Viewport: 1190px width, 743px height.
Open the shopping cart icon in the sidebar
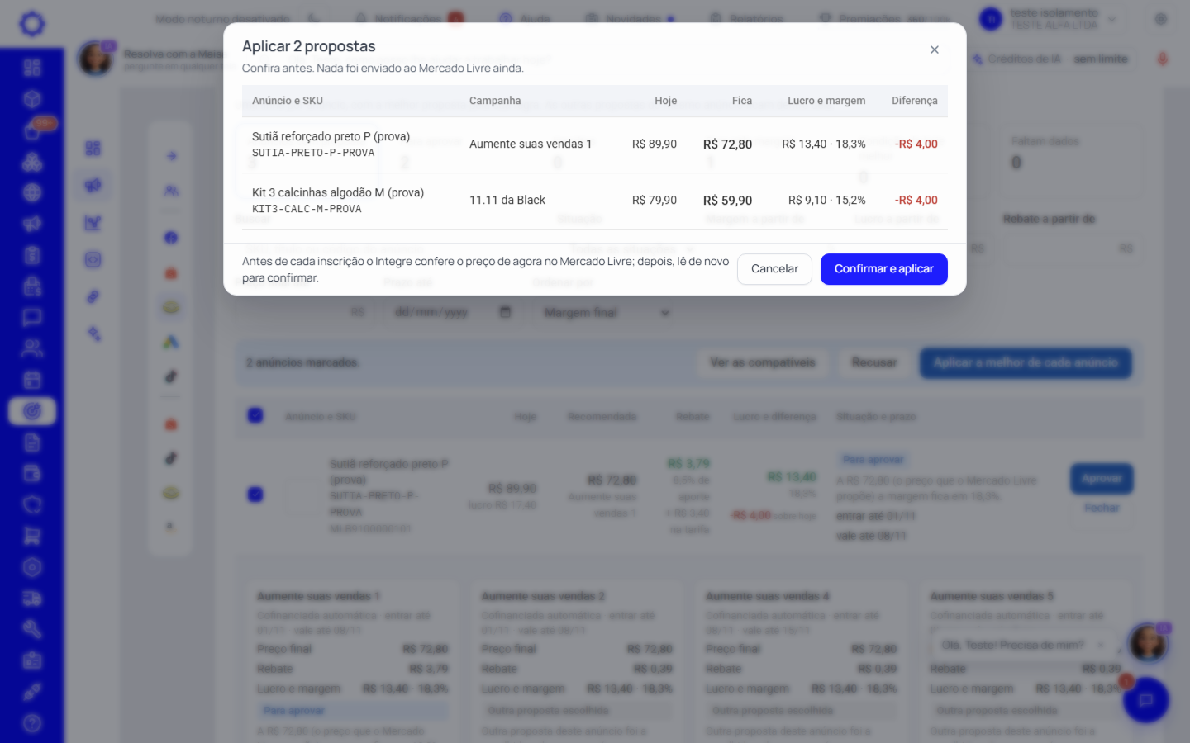pyautogui.click(x=32, y=536)
